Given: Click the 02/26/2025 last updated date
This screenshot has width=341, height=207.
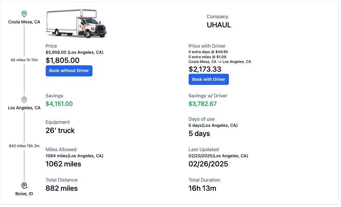Looking at the screenshot, I should 208,164.
